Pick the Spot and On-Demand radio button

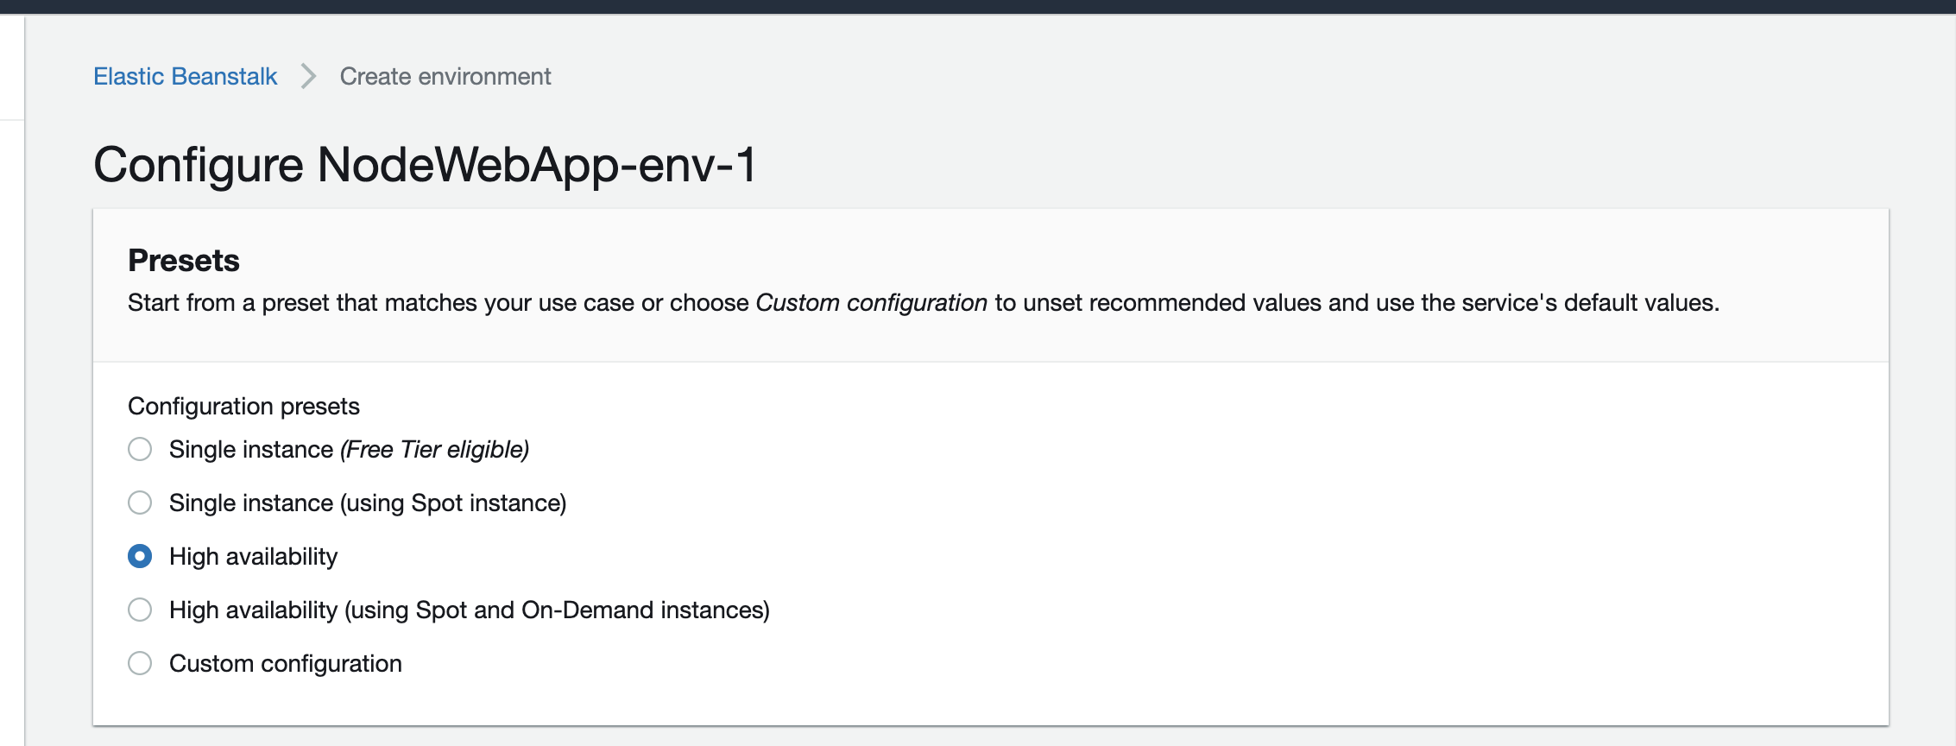(140, 610)
